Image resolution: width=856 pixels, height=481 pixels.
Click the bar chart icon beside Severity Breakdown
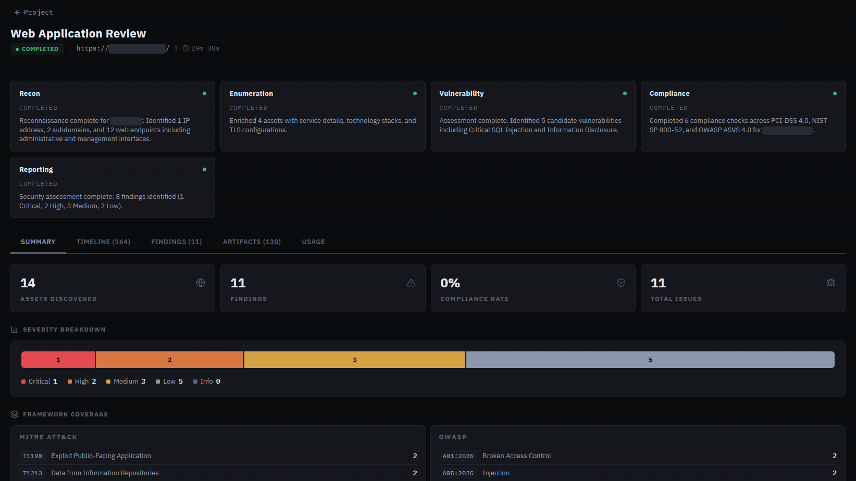pos(15,330)
